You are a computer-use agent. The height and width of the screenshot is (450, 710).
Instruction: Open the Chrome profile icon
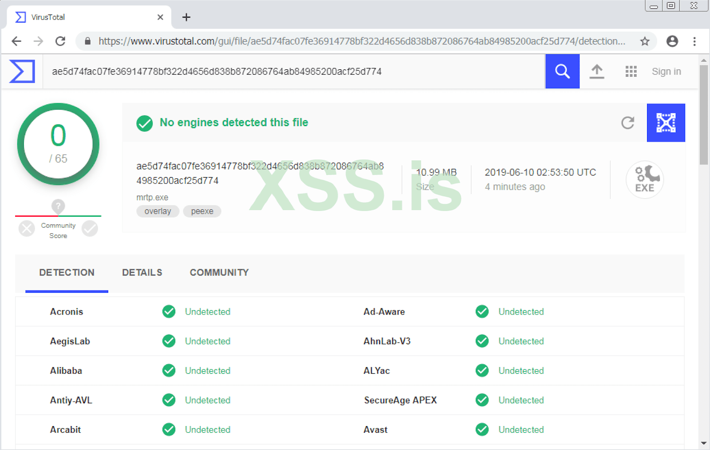click(672, 41)
